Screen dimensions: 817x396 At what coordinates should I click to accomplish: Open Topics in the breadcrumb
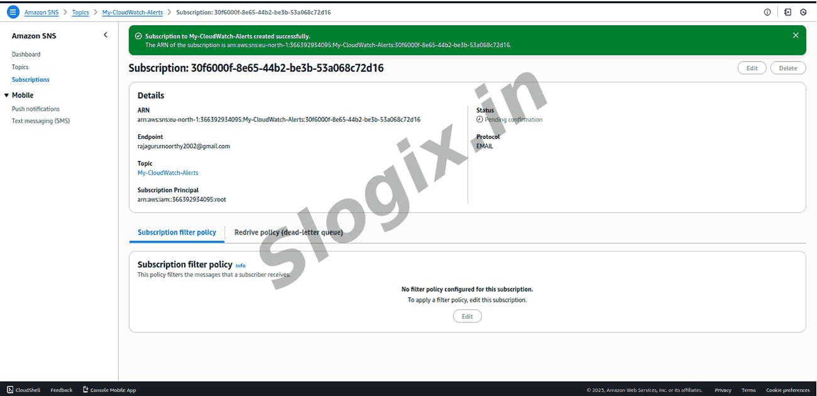(x=80, y=13)
